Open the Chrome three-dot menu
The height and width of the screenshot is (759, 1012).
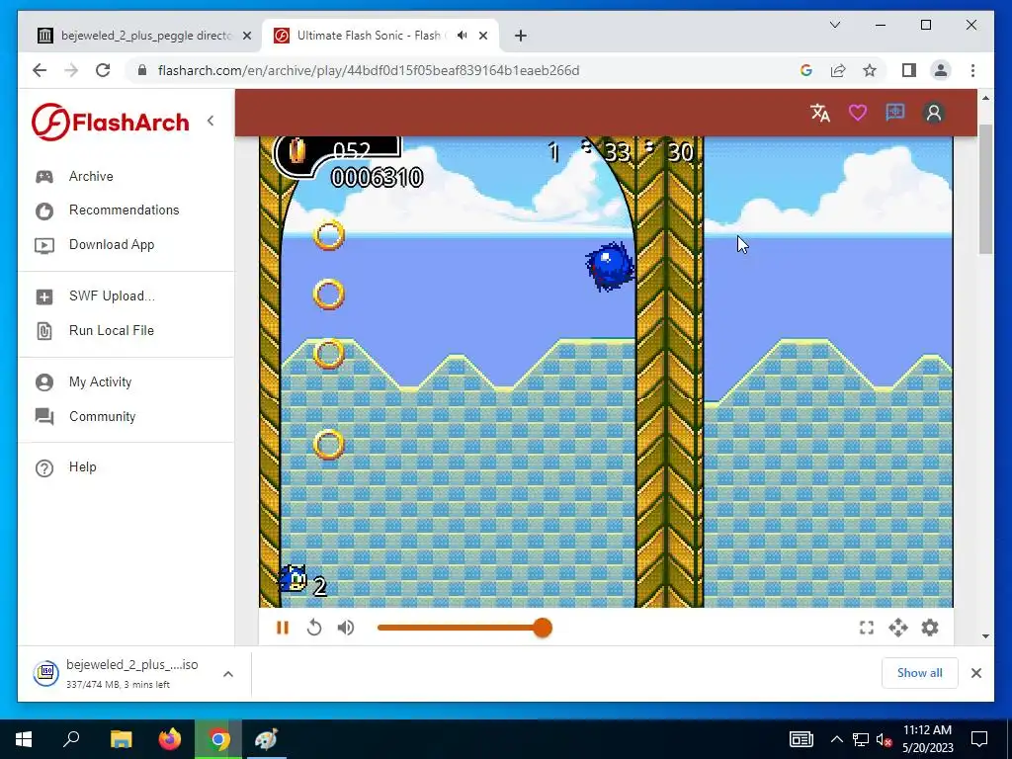tap(972, 70)
